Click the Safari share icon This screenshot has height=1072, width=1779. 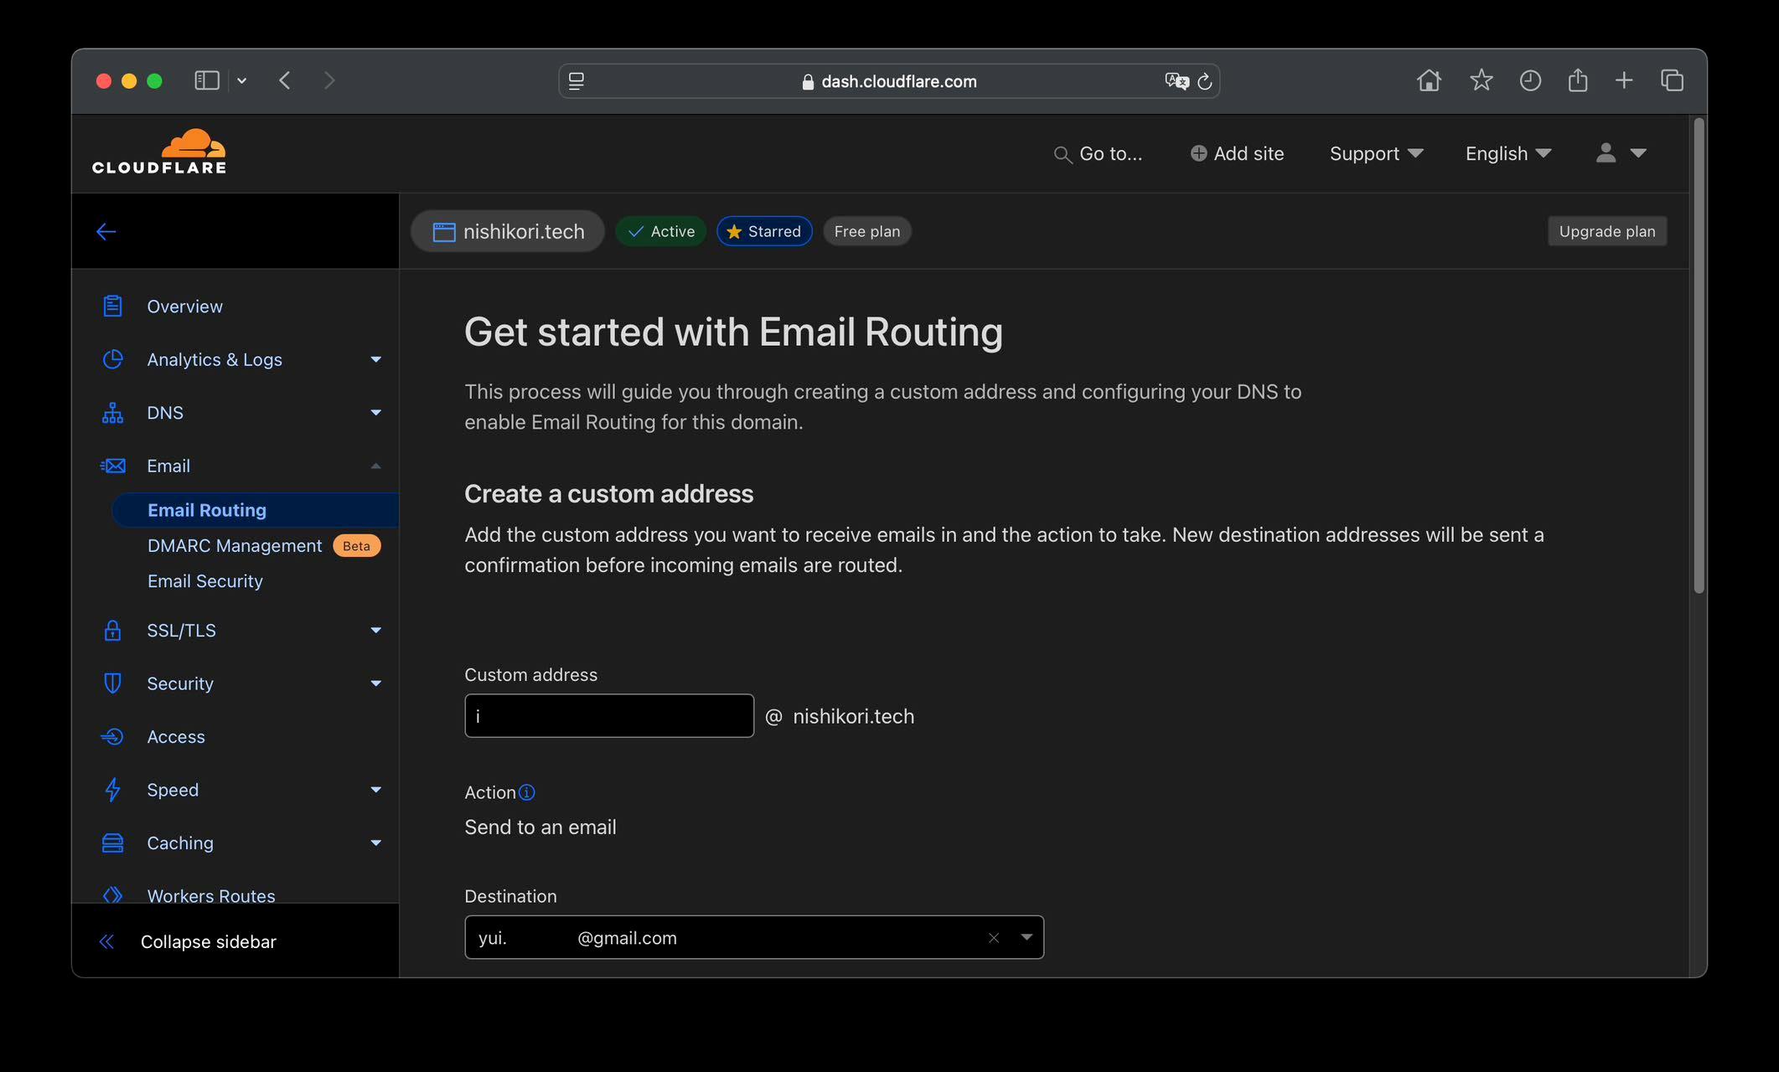[1578, 80]
